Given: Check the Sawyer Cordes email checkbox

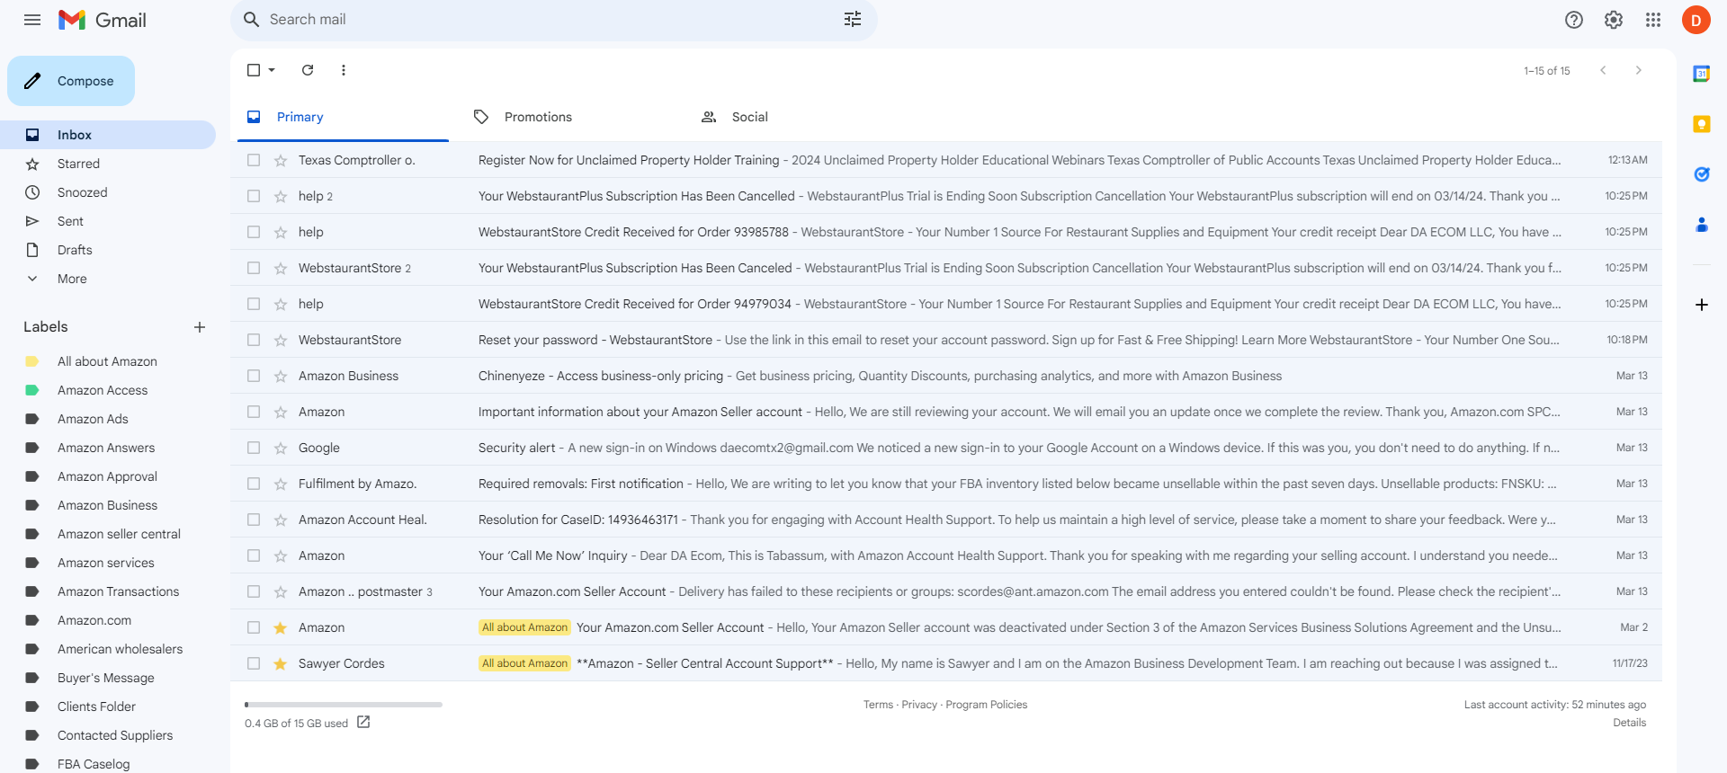Looking at the screenshot, I should 254,663.
